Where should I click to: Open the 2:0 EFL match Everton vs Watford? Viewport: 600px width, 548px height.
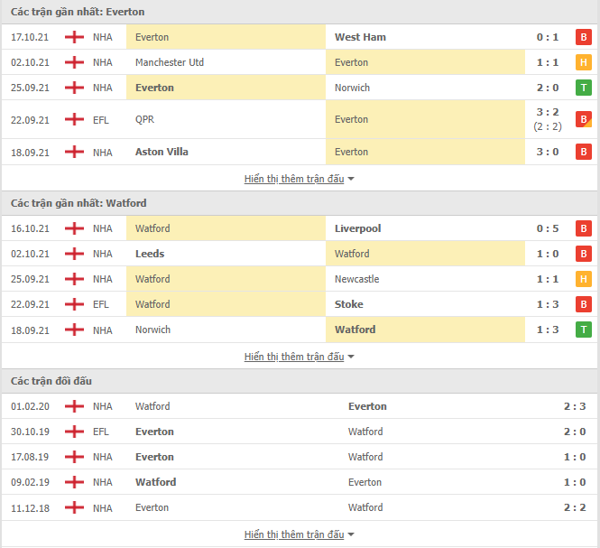coord(300,432)
